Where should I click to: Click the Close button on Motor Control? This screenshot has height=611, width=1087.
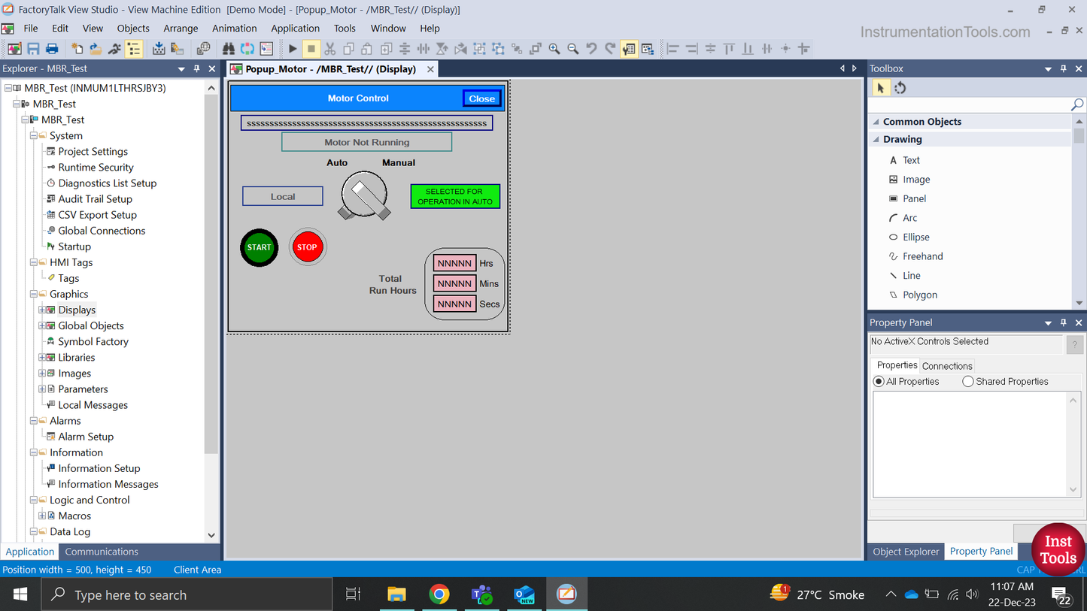(482, 98)
